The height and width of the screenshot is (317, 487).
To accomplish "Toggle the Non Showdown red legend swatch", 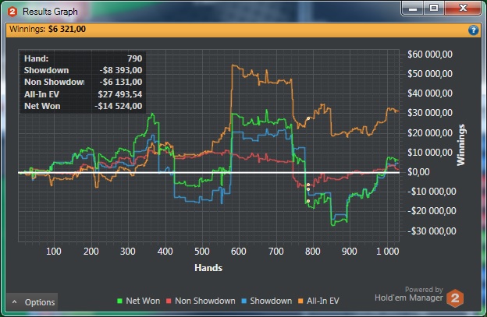I will point(169,301).
